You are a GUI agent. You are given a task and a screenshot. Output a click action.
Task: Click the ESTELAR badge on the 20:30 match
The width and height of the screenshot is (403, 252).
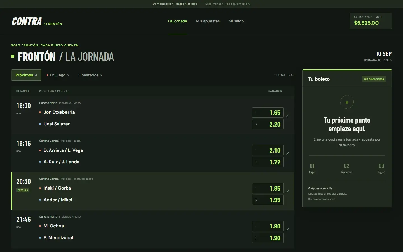click(23, 190)
